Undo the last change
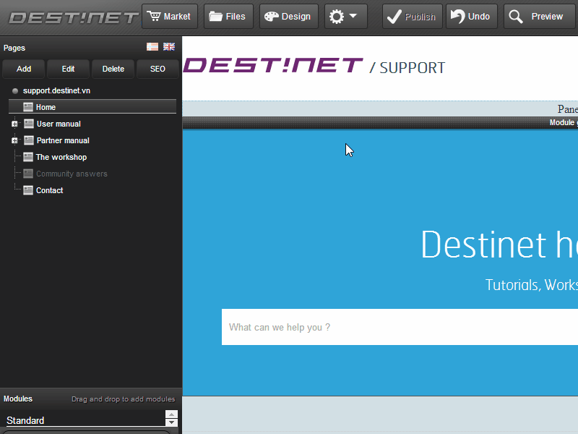578x434 pixels. [x=470, y=17]
